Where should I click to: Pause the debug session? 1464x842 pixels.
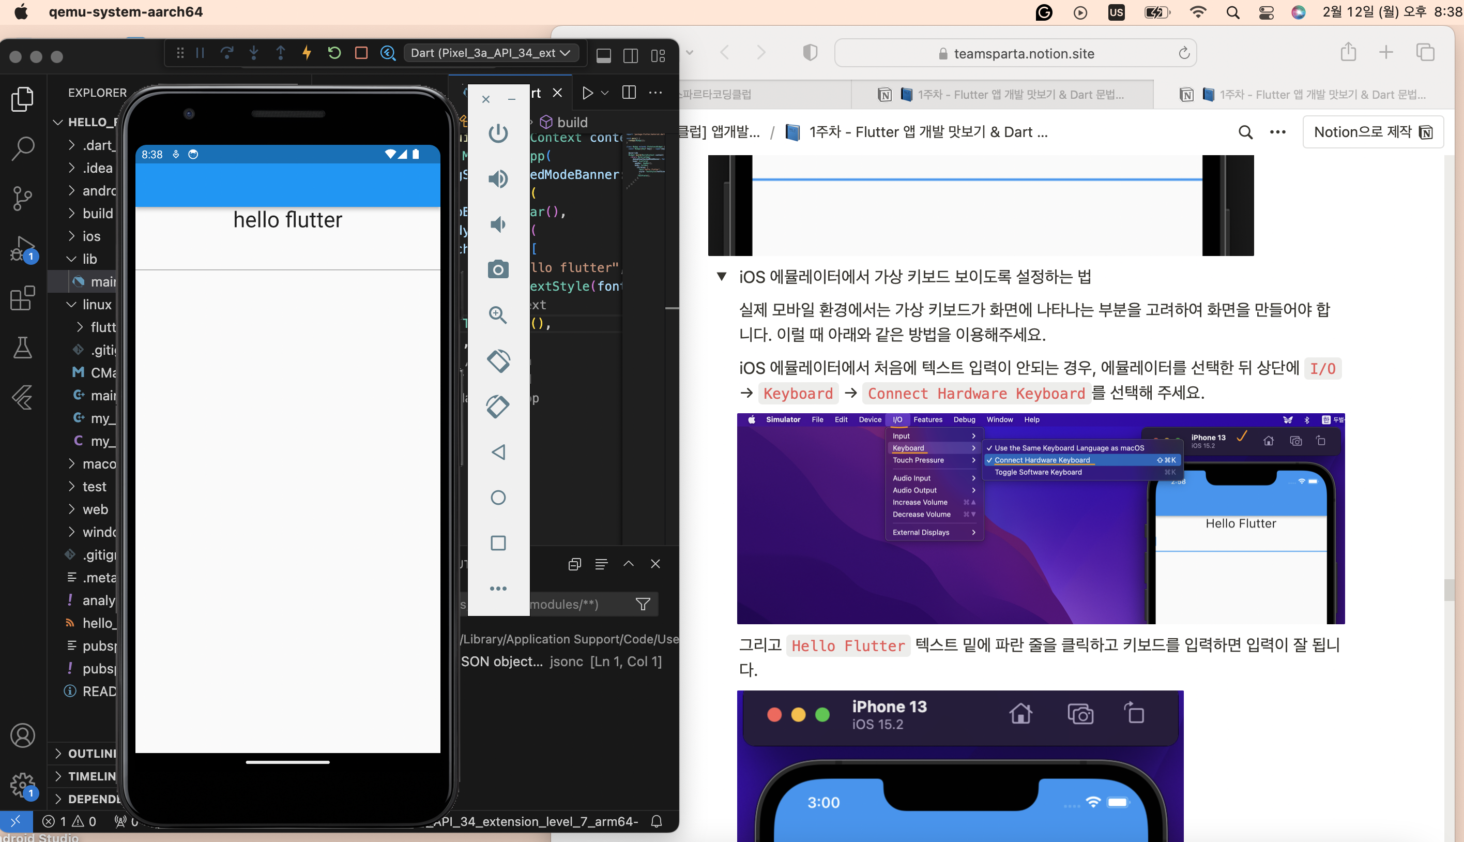tap(200, 53)
